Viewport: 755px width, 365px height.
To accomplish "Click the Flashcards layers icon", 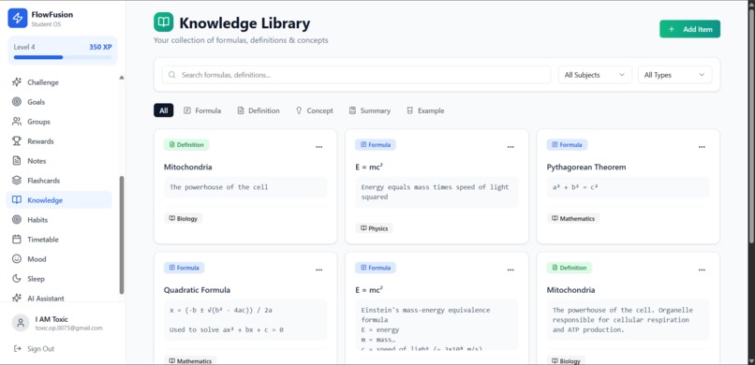I will [17, 181].
